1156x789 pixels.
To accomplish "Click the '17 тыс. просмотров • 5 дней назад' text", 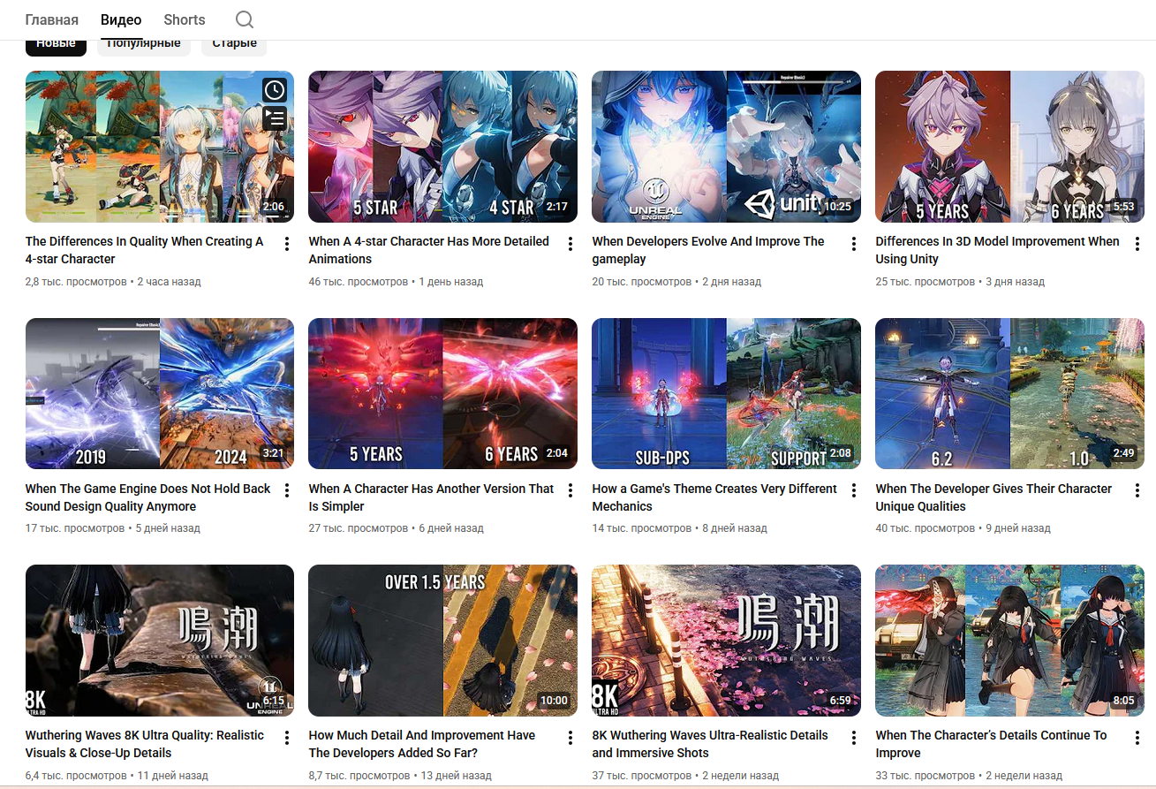I will 113,528.
